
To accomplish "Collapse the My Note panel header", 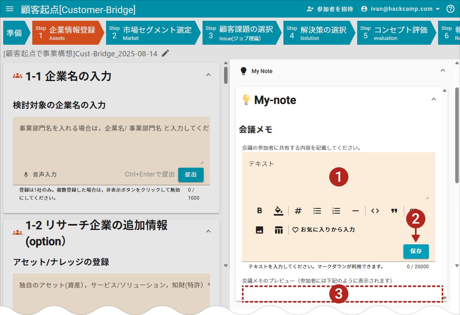I will click(x=442, y=71).
